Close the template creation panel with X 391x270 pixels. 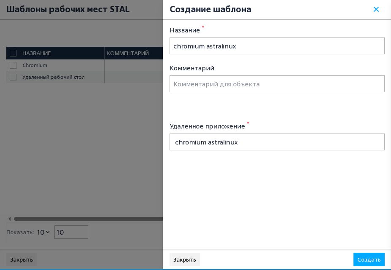click(x=376, y=9)
